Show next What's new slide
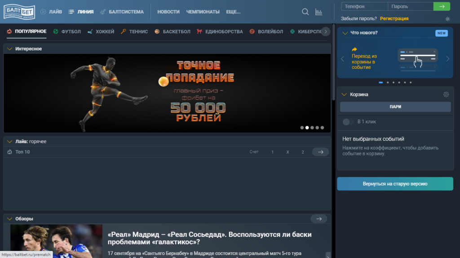This screenshot has height=258, width=460. [448, 59]
